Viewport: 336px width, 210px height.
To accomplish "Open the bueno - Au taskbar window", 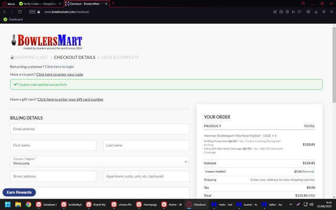I will click(x=247, y=204).
